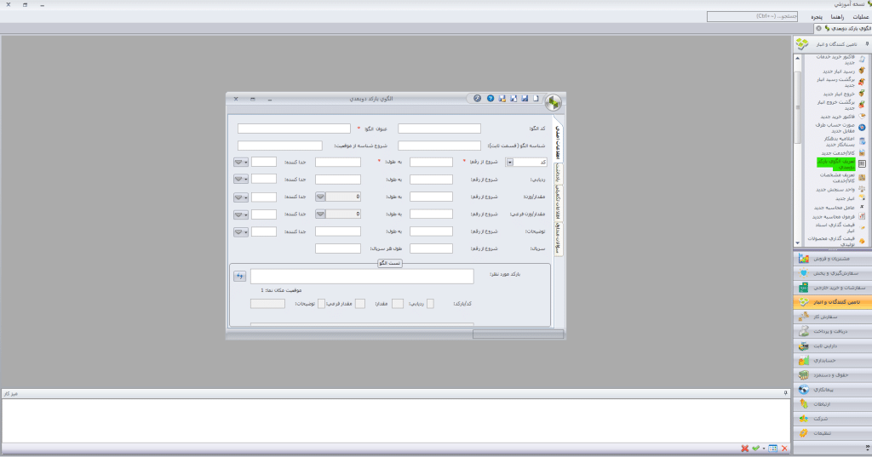Click the large red X beside green check
Viewport: 872px width, 457px height.
click(744, 448)
